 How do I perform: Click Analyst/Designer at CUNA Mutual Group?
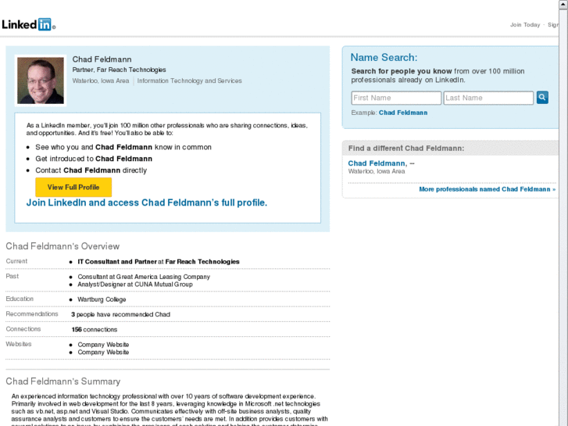click(135, 285)
